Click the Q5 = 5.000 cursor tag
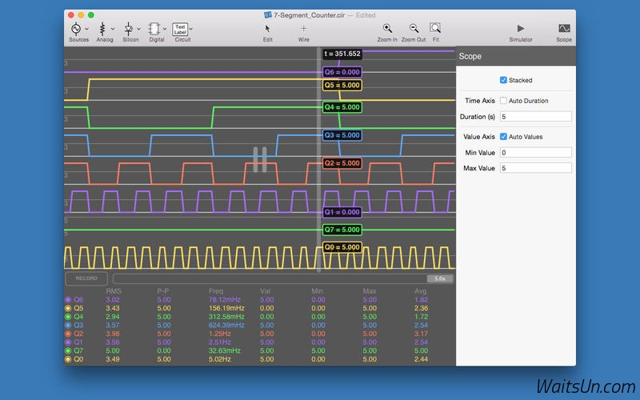640x400 pixels. [x=342, y=86]
